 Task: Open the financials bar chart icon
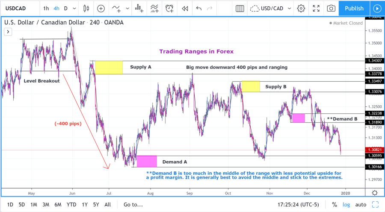pos(139,8)
